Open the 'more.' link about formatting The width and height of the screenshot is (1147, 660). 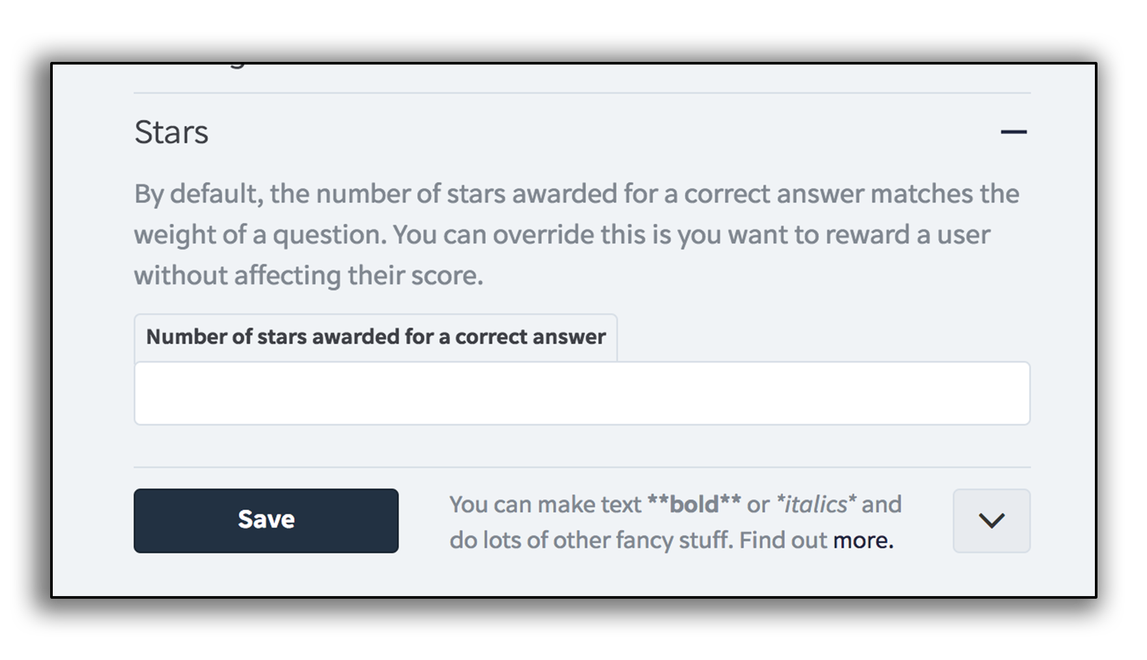pos(863,540)
